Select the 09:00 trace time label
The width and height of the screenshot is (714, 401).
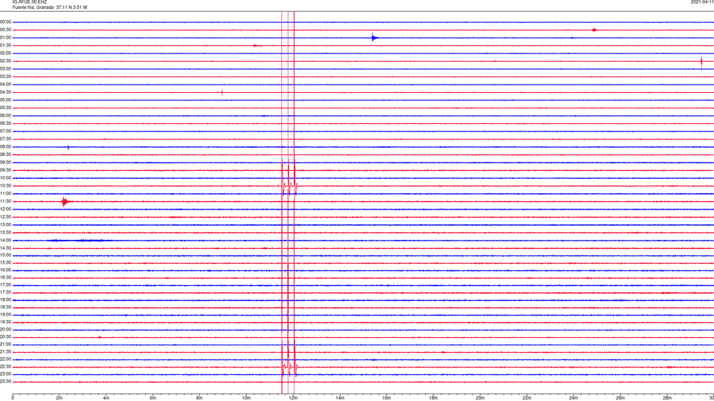pyautogui.click(x=6, y=163)
